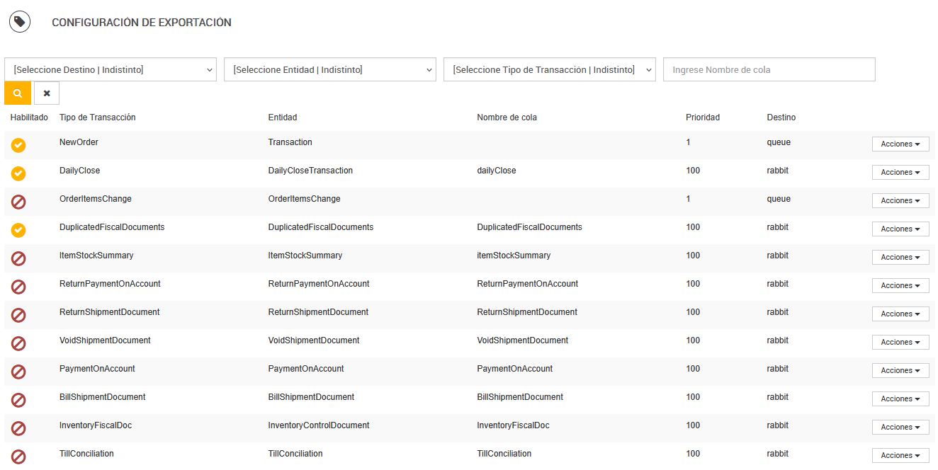
Task: Open Acciones menu for the NewOrder row
Action: click(x=900, y=144)
